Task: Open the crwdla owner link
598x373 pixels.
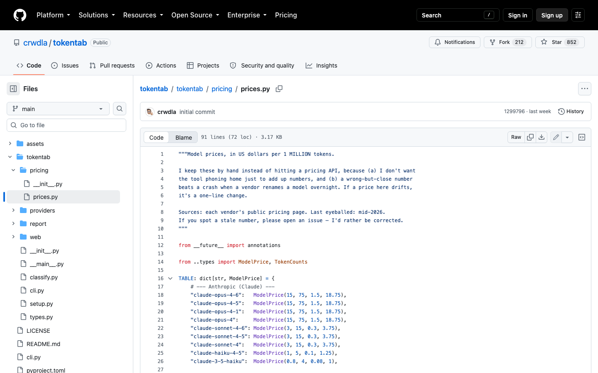Action: (35, 43)
